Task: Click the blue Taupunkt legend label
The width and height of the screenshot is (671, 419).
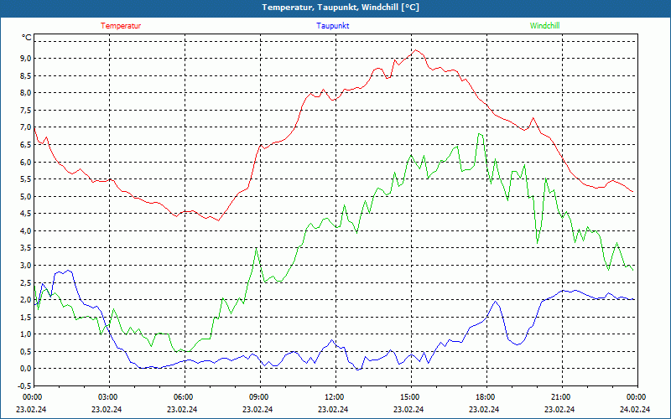Action: click(332, 26)
